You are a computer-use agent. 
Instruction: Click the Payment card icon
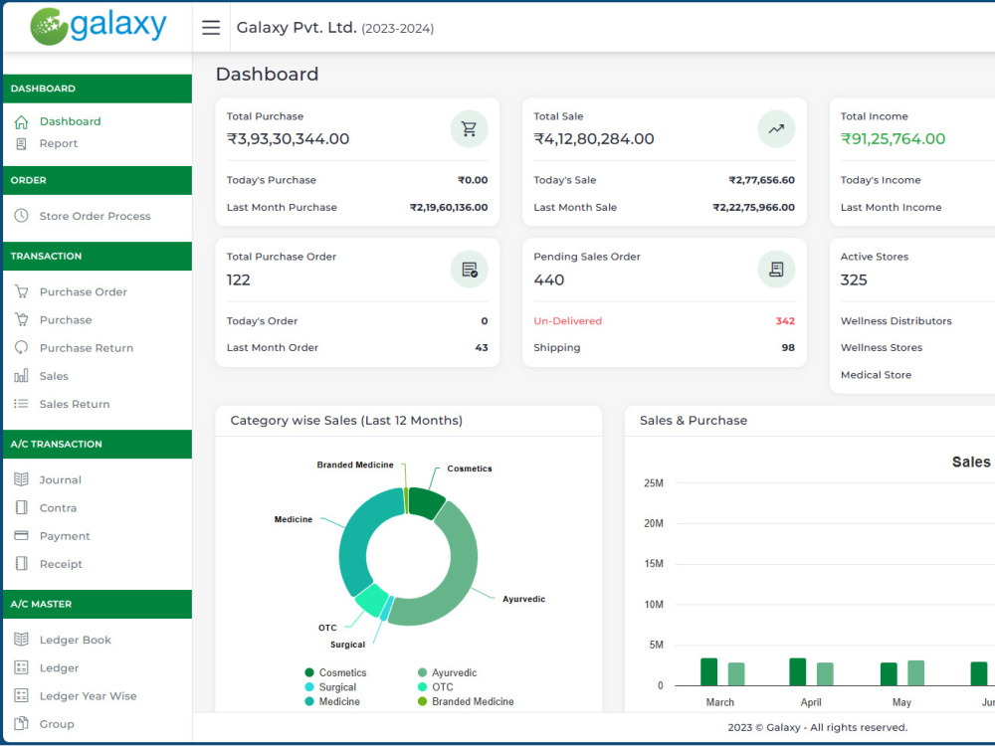click(22, 535)
